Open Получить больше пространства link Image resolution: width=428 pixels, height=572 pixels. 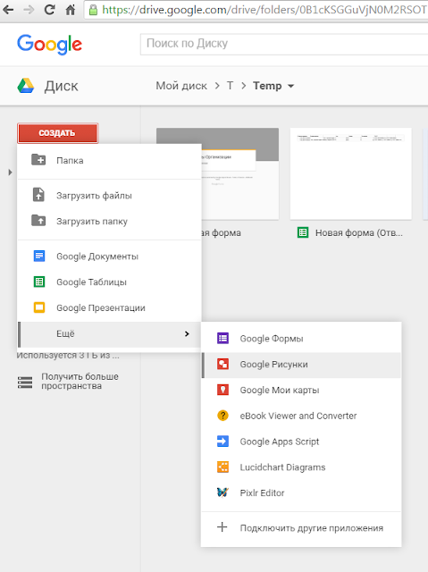point(80,382)
